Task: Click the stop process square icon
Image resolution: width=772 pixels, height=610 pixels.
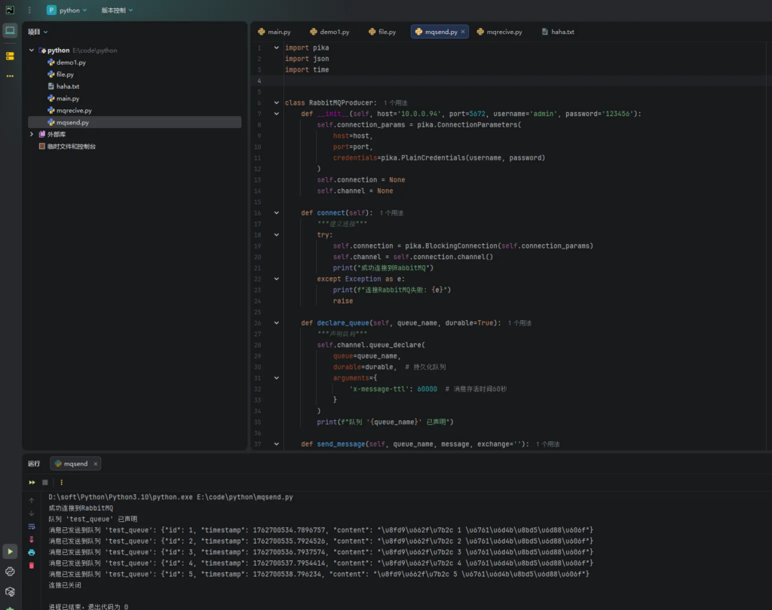Action: 45,482
